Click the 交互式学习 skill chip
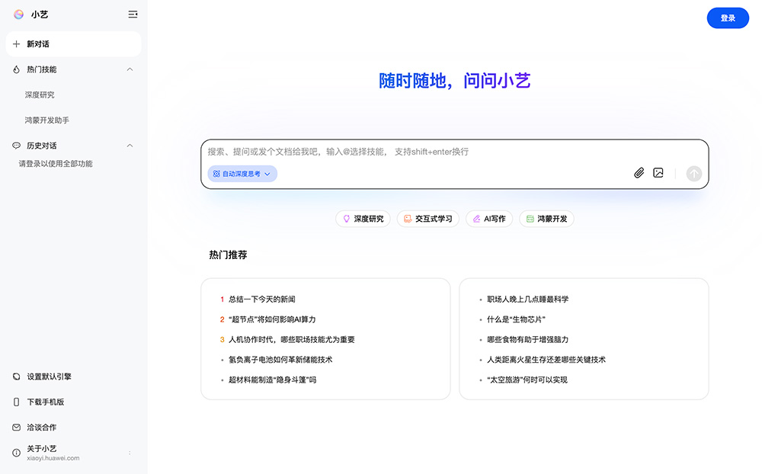Viewport: 762px width, 474px height. tap(427, 219)
